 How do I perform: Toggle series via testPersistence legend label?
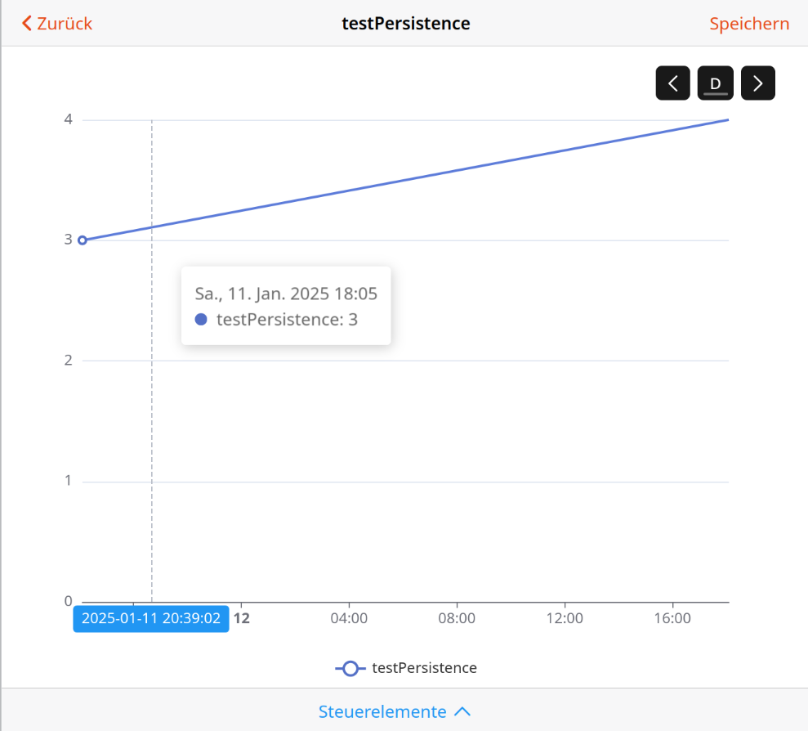coord(424,668)
